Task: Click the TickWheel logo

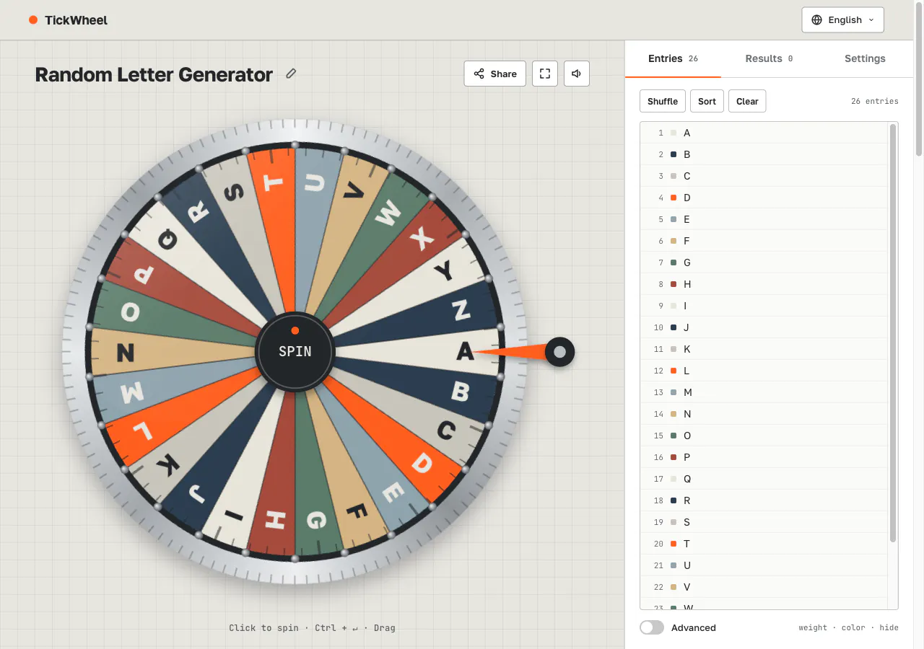Action: 68,20
